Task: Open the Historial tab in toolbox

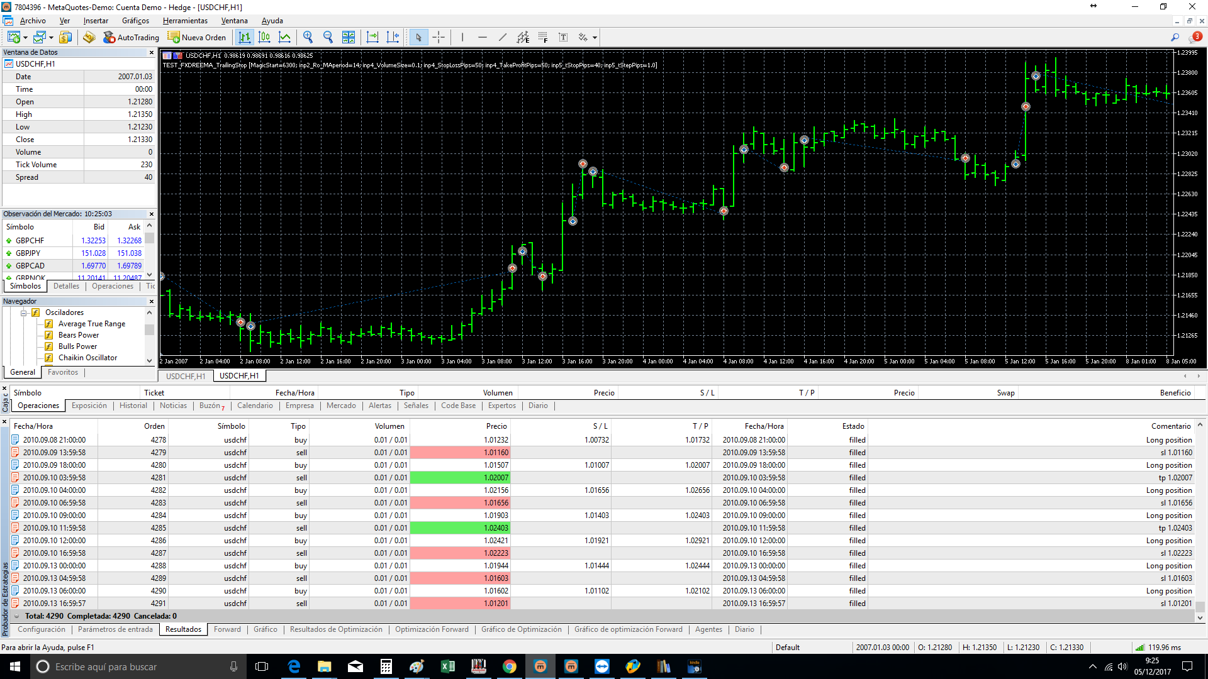Action: [x=133, y=406]
